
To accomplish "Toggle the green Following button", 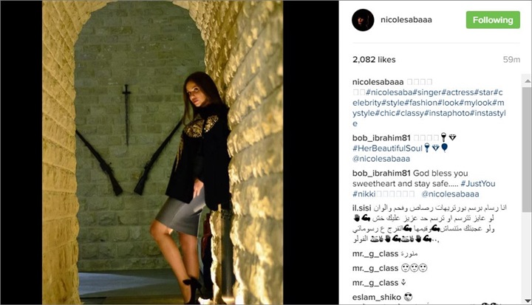I will point(493,20).
